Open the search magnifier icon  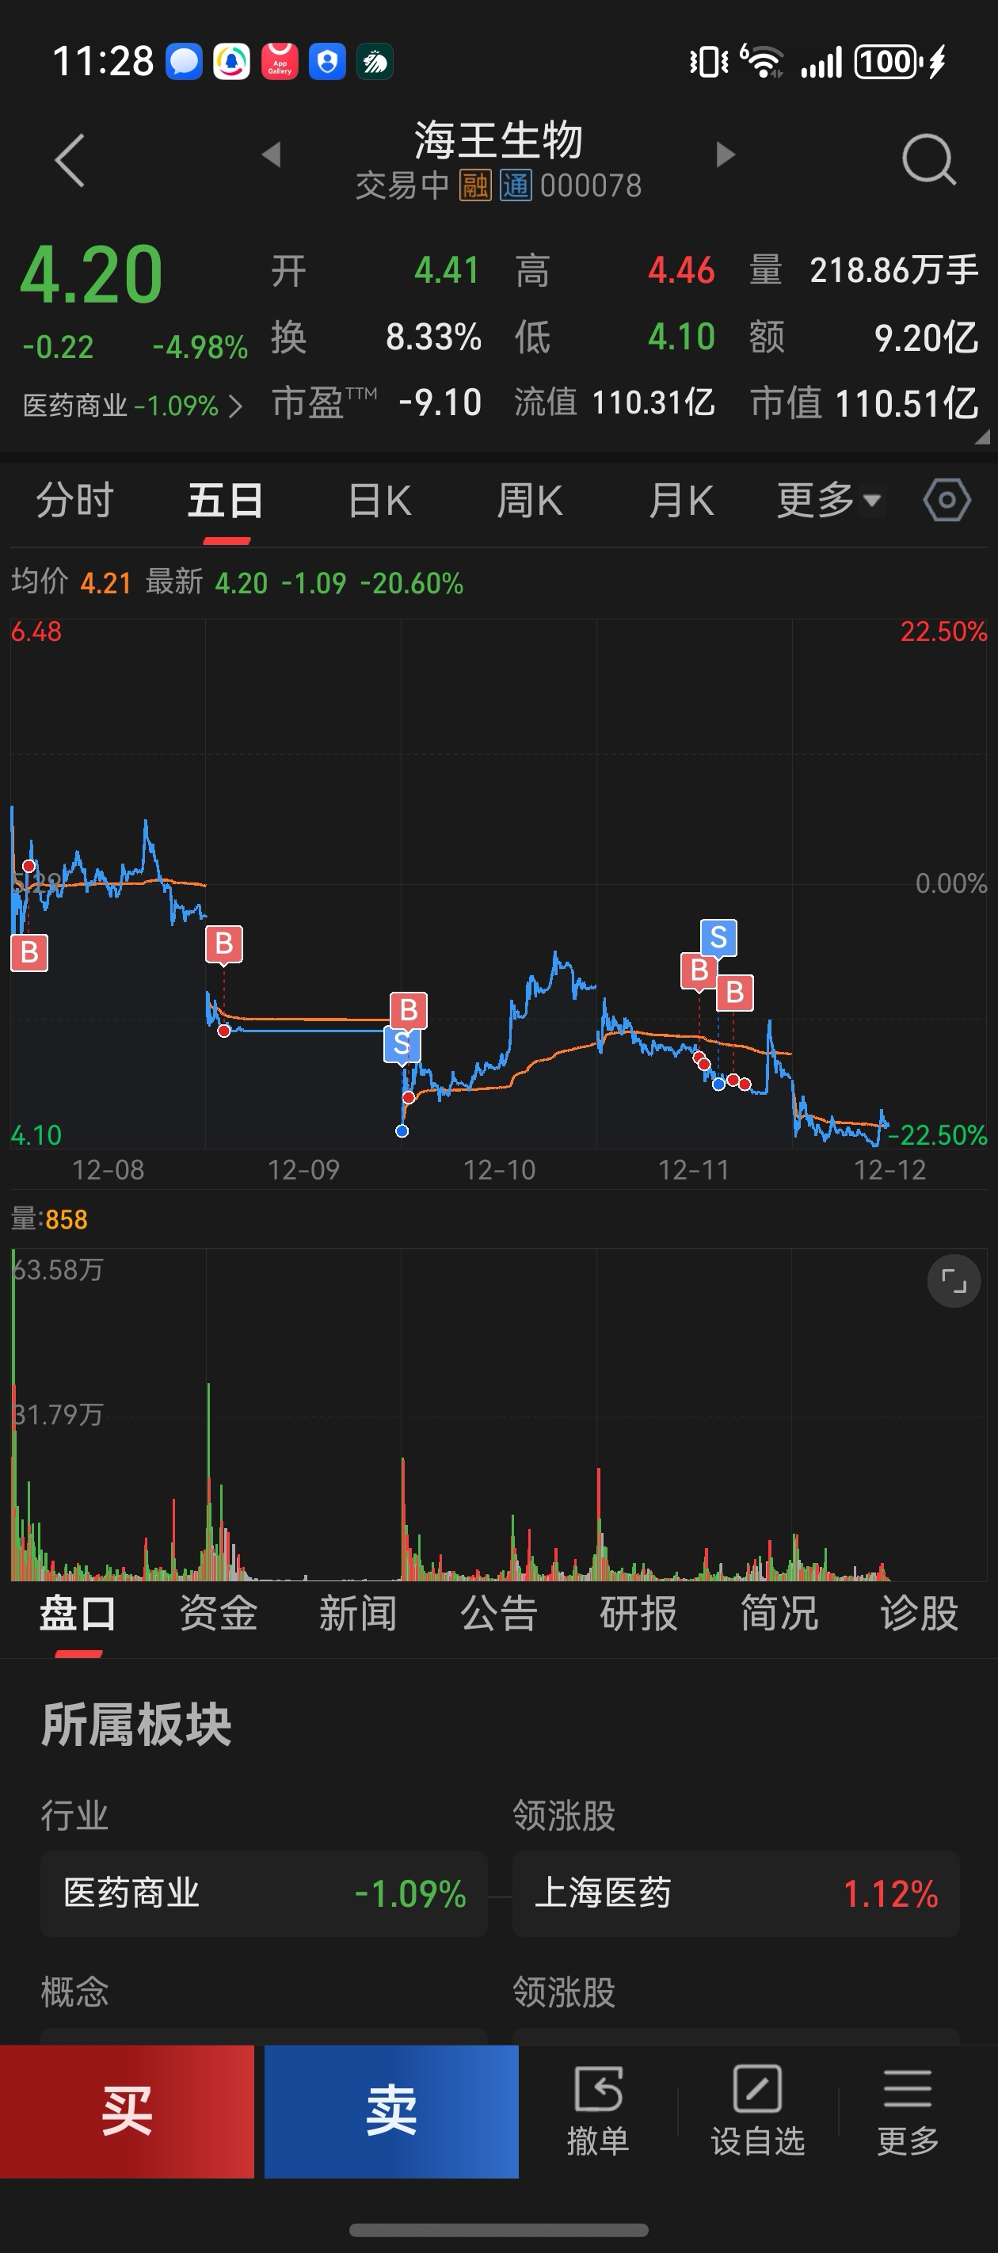(x=928, y=160)
